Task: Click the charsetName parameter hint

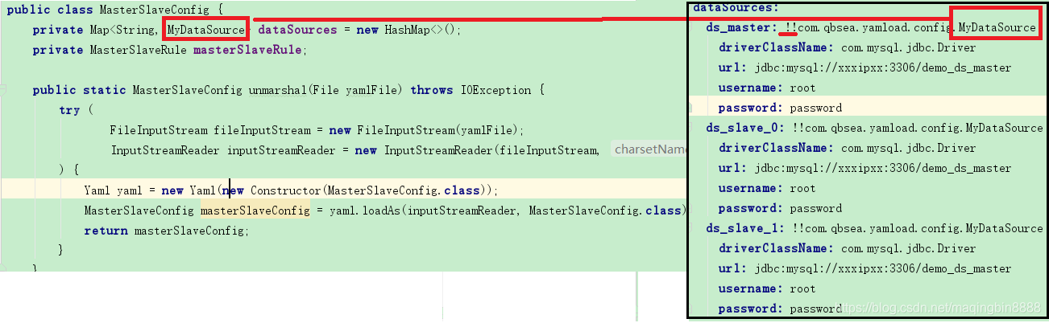Action: point(648,149)
